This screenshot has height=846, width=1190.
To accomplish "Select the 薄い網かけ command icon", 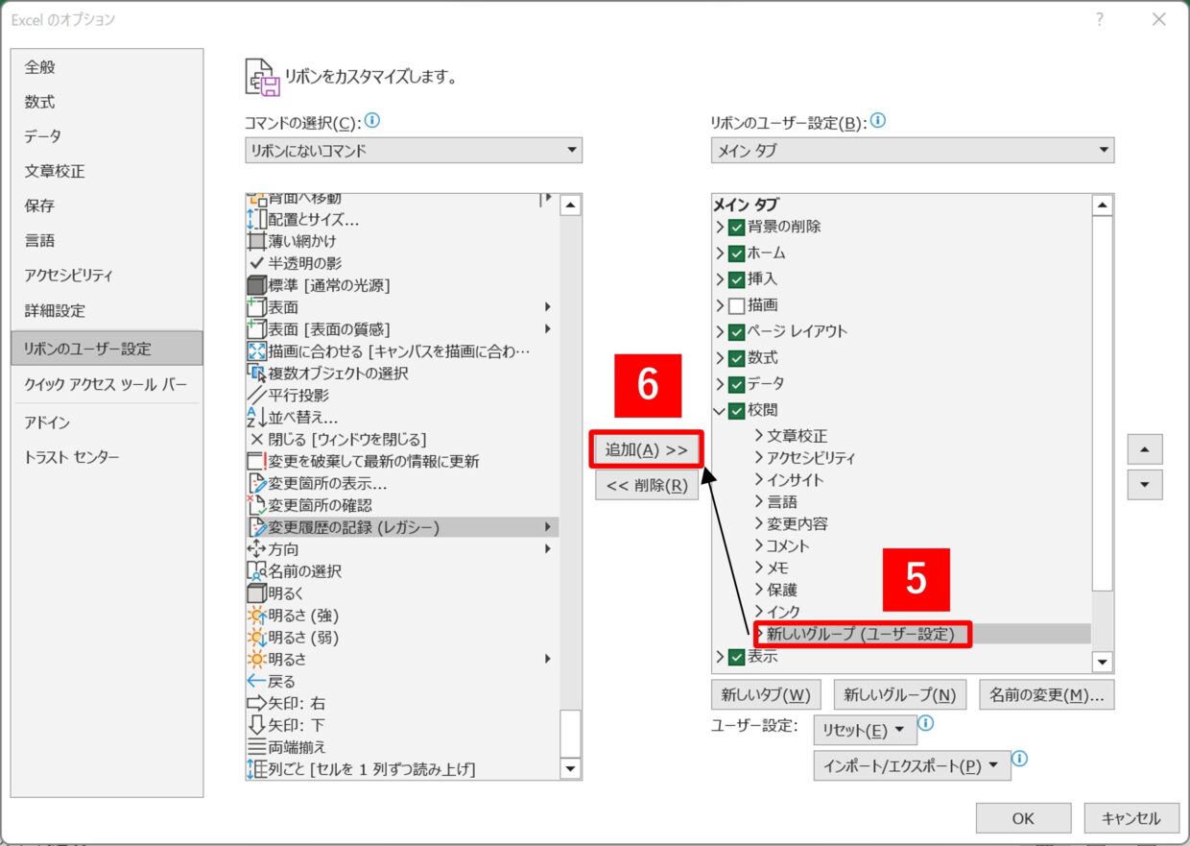I will click(x=256, y=241).
